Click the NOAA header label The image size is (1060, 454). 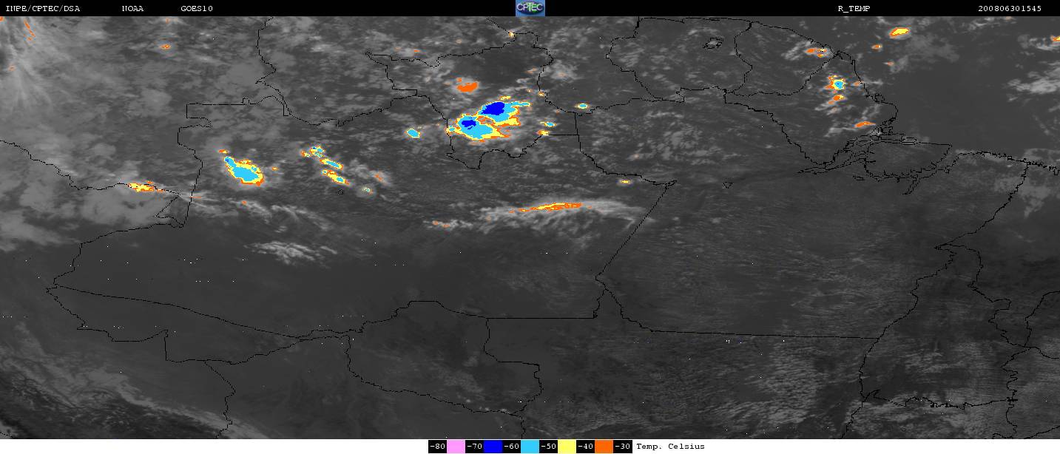pyautogui.click(x=132, y=8)
